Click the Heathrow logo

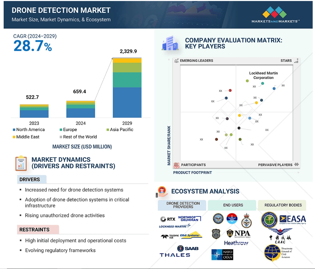pos(236,243)
